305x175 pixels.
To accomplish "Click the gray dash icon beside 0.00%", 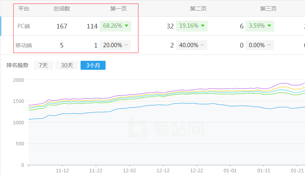I will tap(269, 45).
